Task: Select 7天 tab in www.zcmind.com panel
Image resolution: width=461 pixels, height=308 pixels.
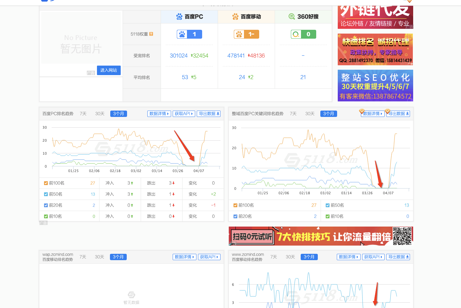Action: pyautogui.click(x=274, y=257)
